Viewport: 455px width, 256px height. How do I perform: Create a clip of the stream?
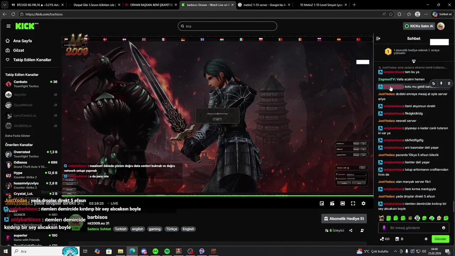pos(332,203)
